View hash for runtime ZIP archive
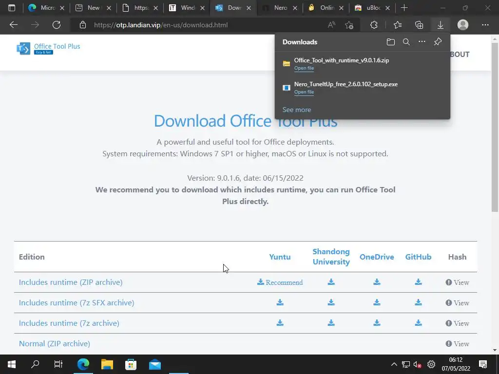This screenshot has height=374, width=499. (457, 282)
